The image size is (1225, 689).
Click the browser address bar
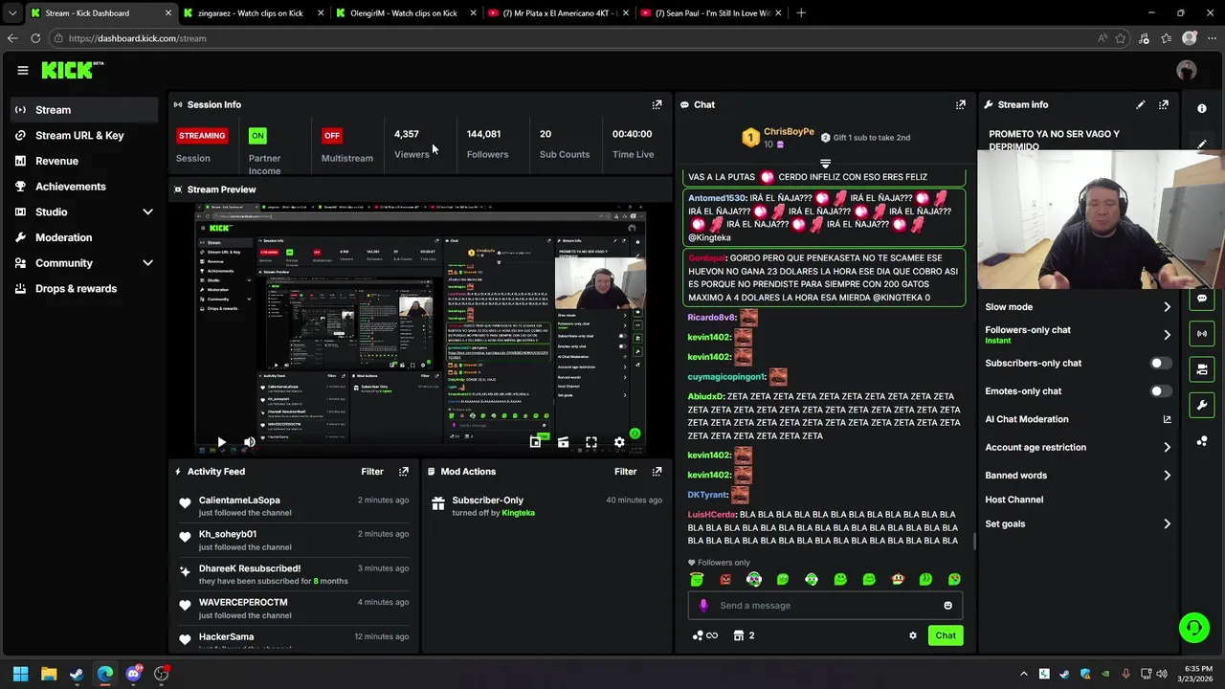click(574, 38)
